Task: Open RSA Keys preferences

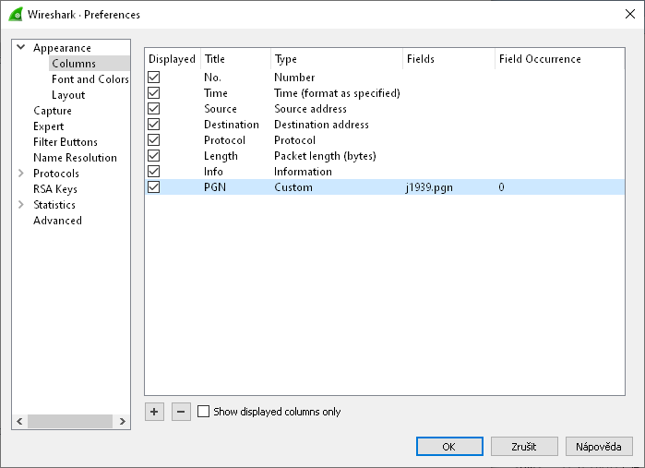Action: click(x=55, y=189)
